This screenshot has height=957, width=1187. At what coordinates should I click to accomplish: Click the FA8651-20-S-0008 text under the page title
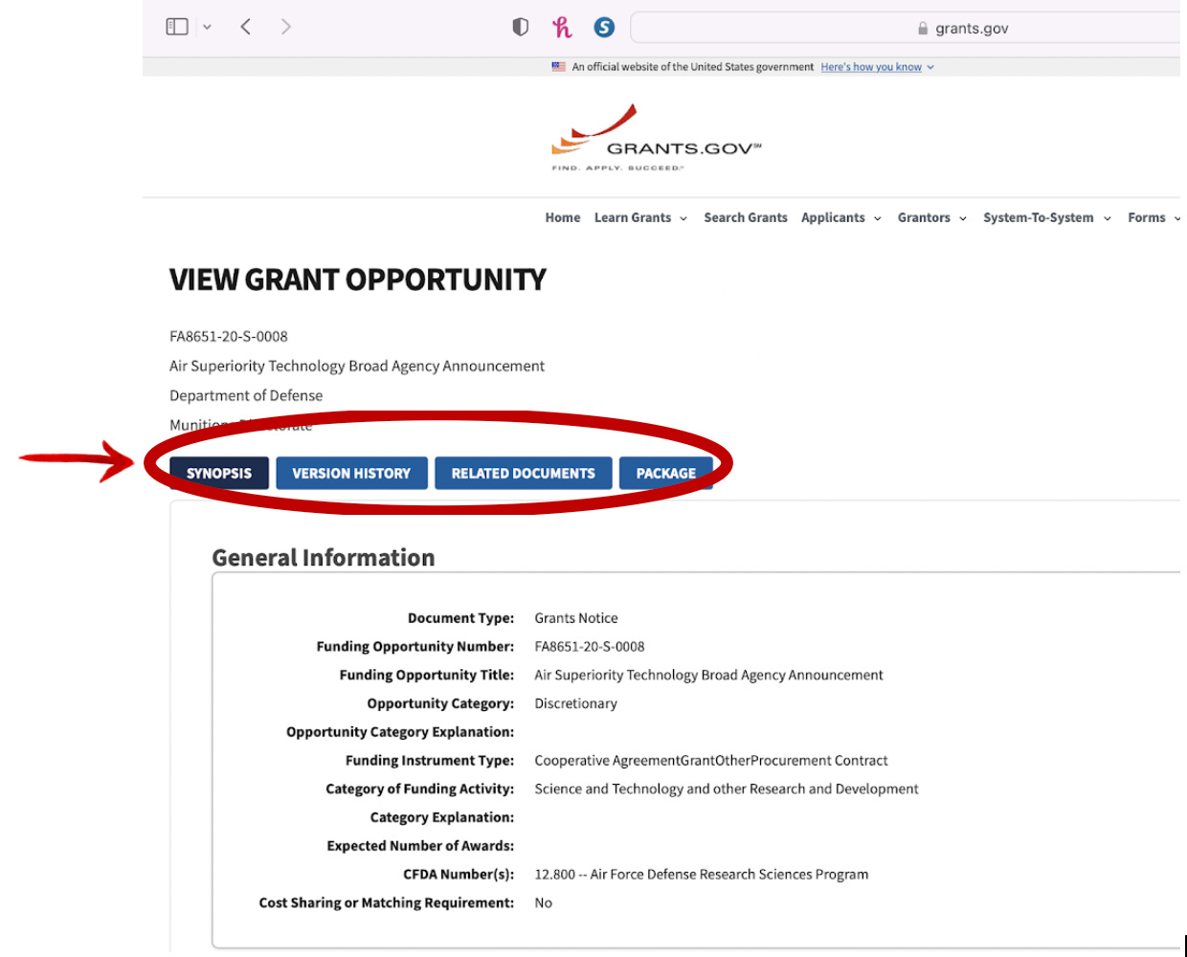coord(229,336)
